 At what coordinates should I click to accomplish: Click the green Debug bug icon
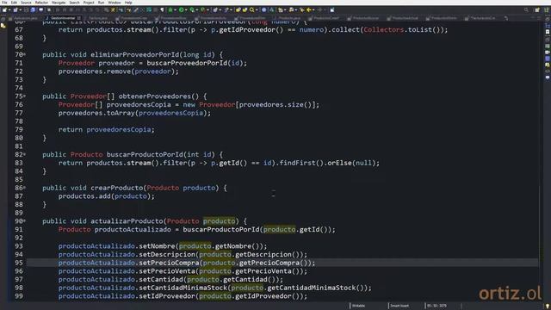click(170, 9)
